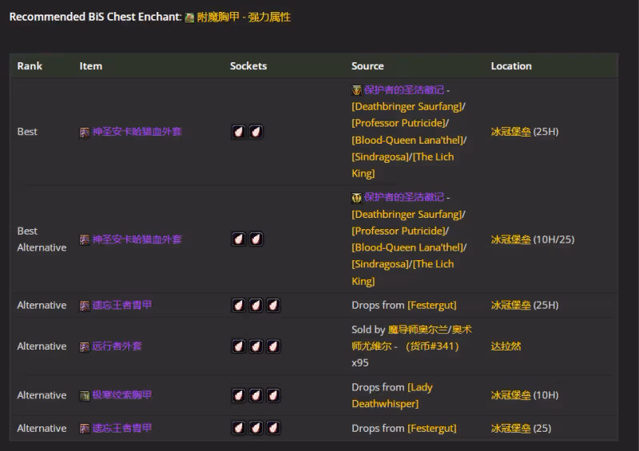Open 冰冠堡垒 (10H) location link
The width and height of the screenshot is (639, 451).
point(511,395)
